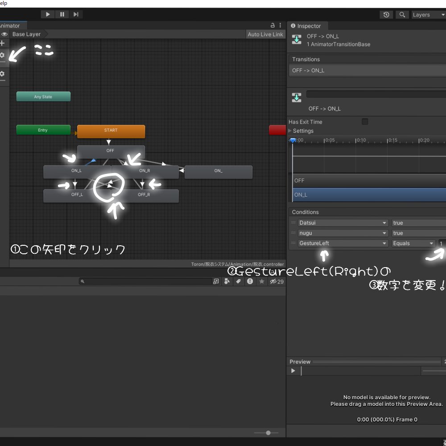
Task: Toggle hidden packages eye icon showing 29
Action: pos(277,281)
